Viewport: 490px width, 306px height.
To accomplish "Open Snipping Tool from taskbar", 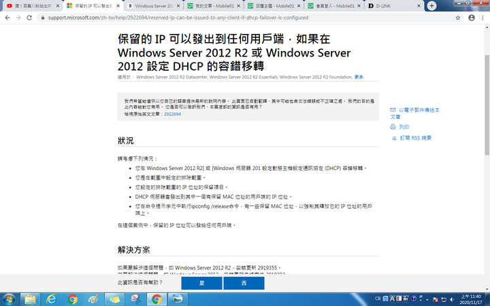I will (135, 299).
